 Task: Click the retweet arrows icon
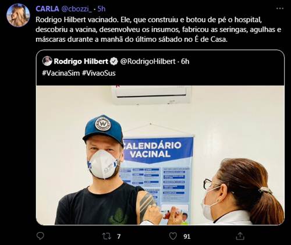(107, 236)
